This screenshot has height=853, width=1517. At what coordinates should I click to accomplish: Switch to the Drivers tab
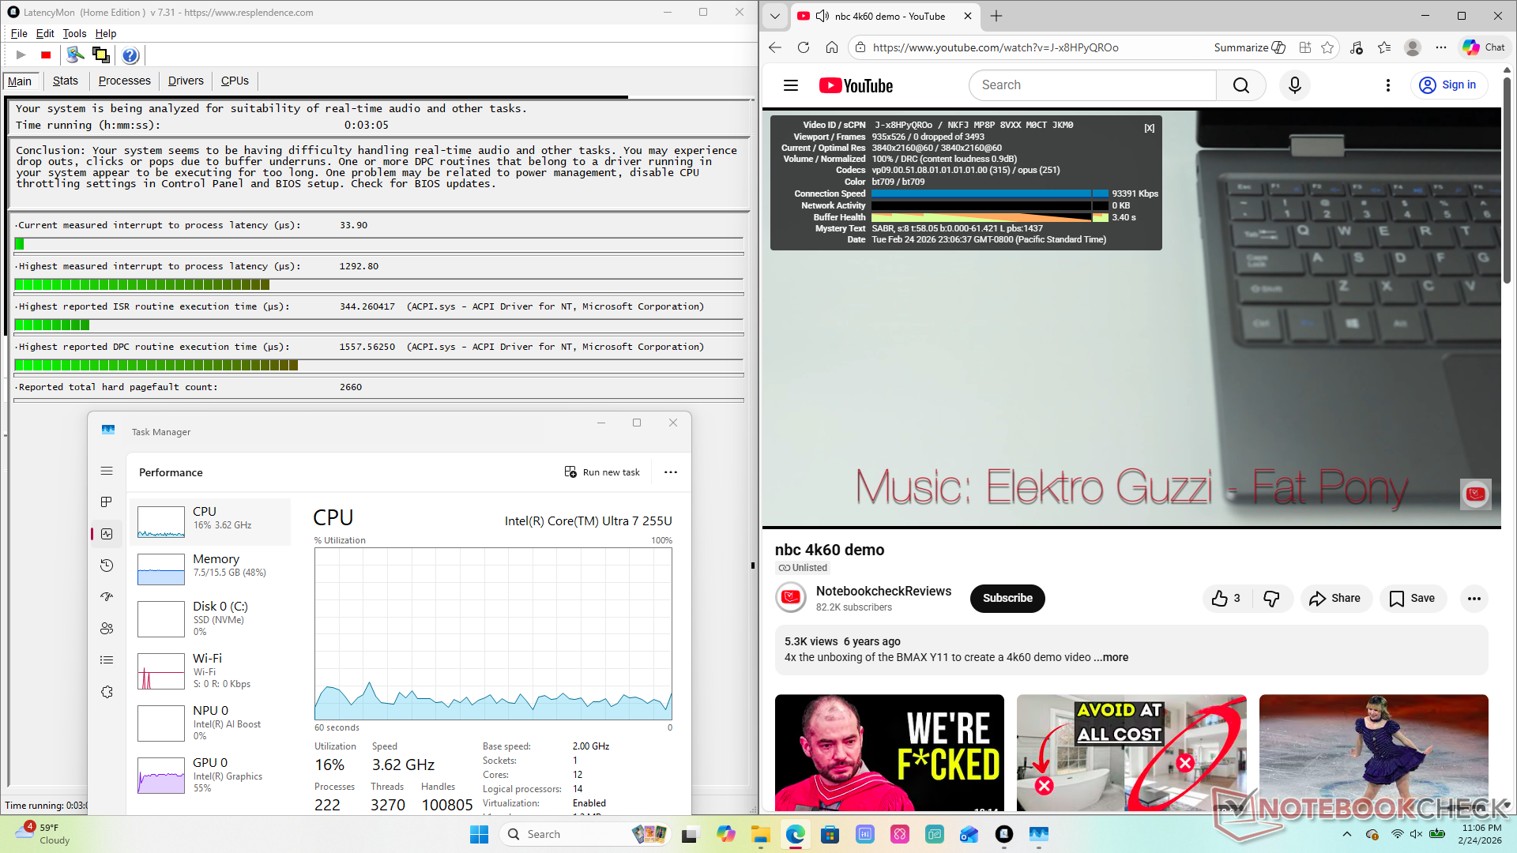[186, 81]
